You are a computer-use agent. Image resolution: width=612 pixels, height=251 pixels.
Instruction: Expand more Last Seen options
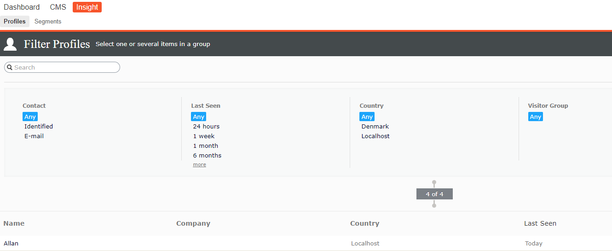(199, 165)
